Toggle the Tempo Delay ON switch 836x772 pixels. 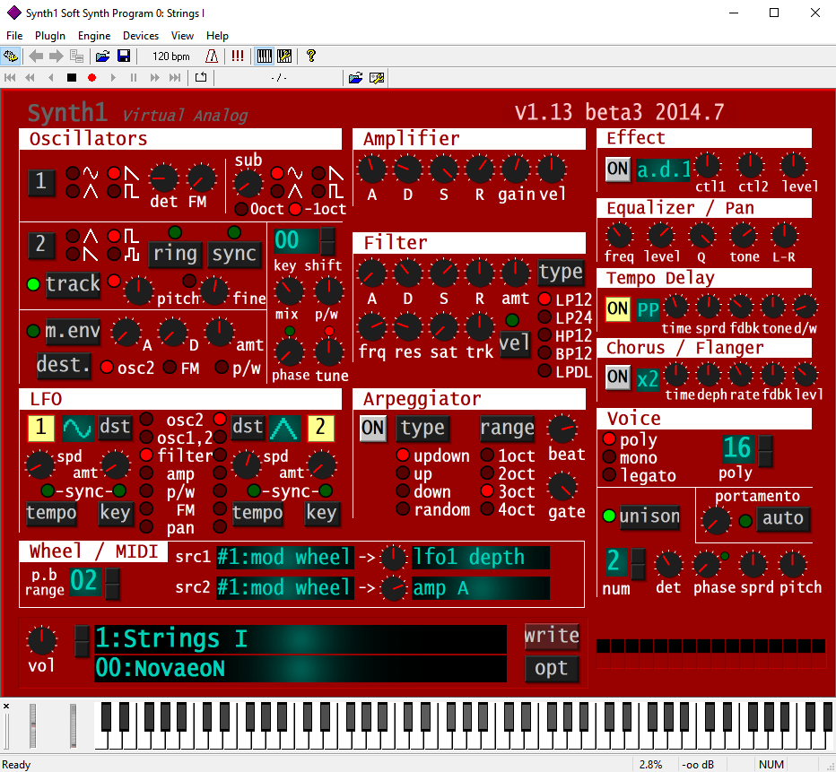click(618, 308)
